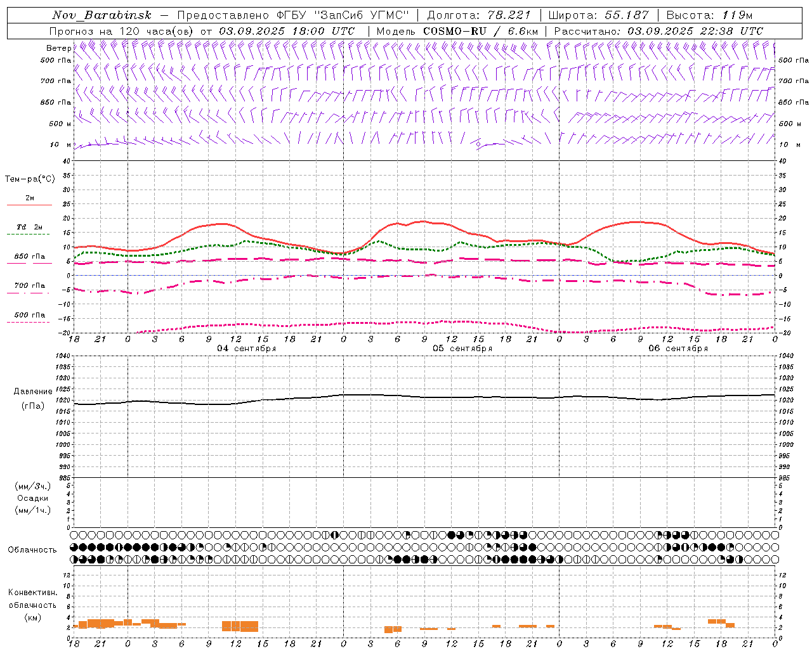Click the '10 м' wind level label on left

click(x=61, y=145)
